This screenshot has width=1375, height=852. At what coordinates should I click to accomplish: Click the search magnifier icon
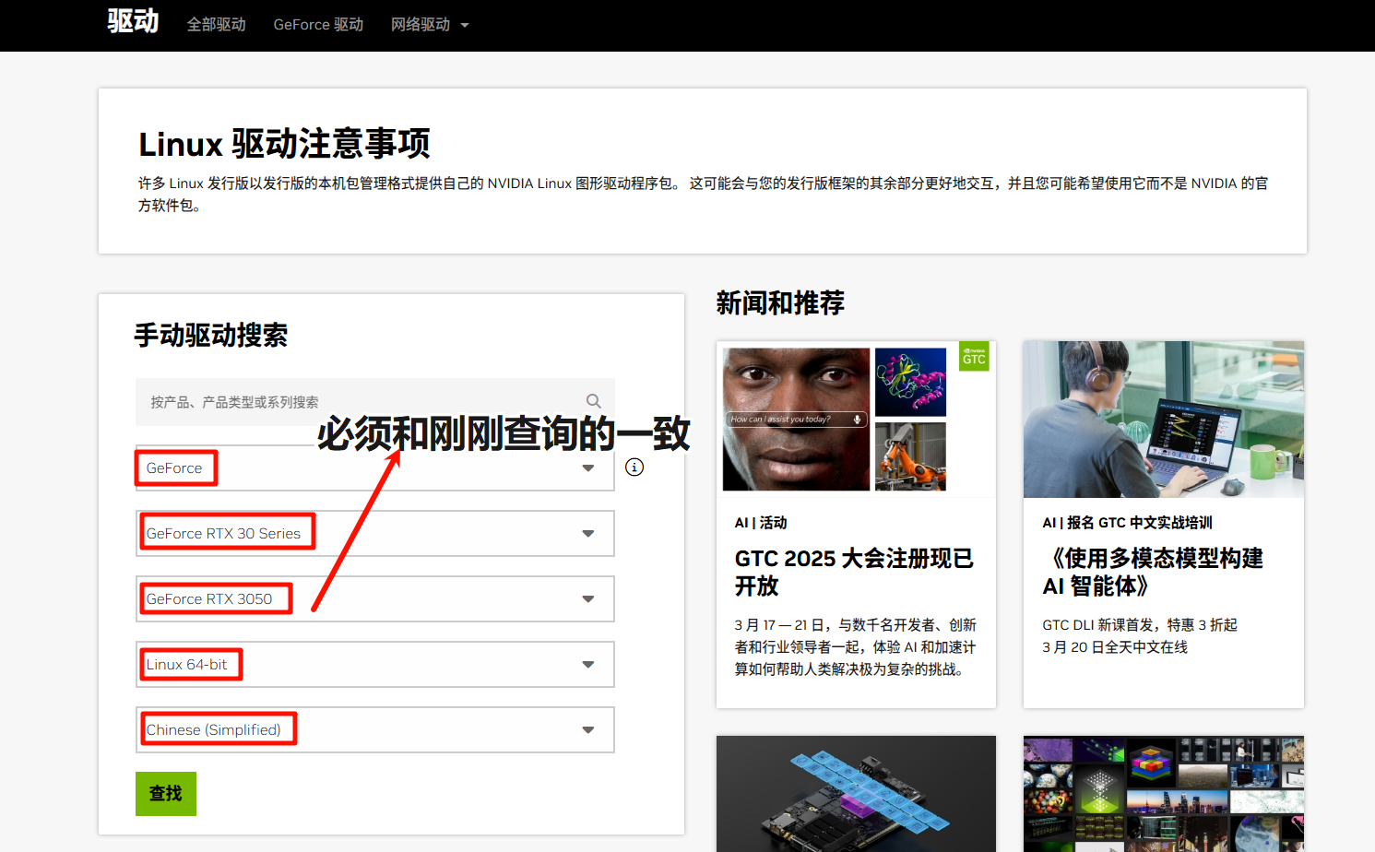tap(593, 401)
